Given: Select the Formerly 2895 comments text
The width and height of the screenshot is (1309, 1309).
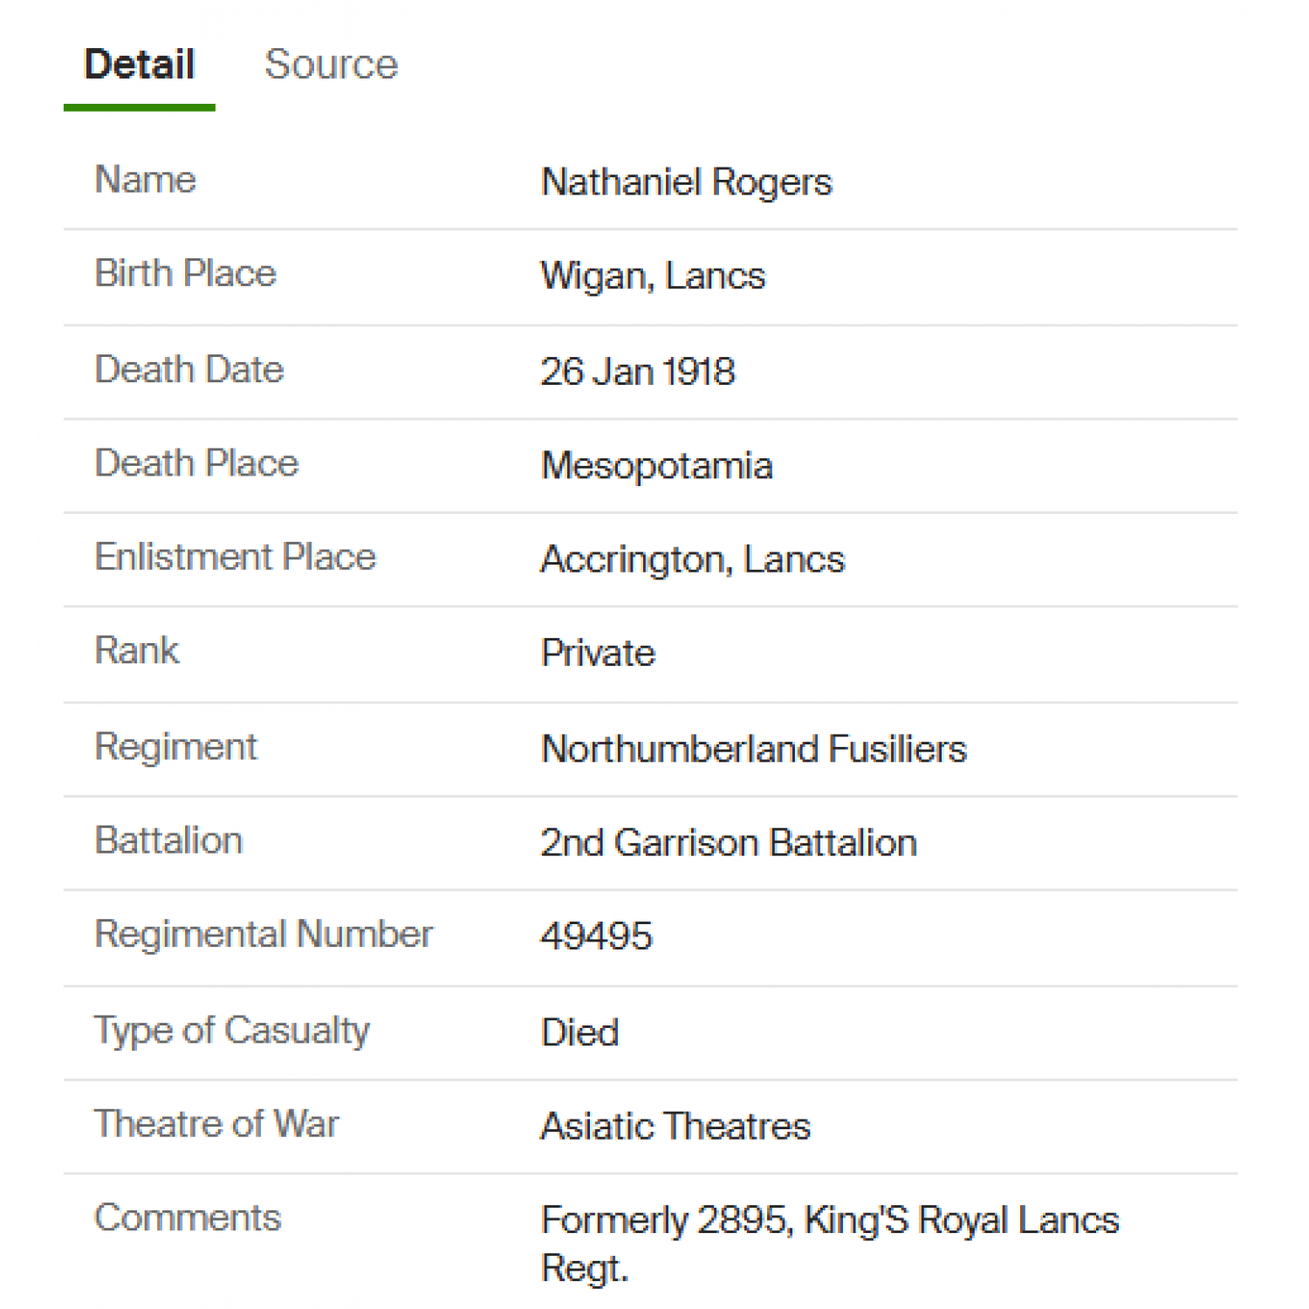Looking at the screenshot, I should tap(830, 1244).
